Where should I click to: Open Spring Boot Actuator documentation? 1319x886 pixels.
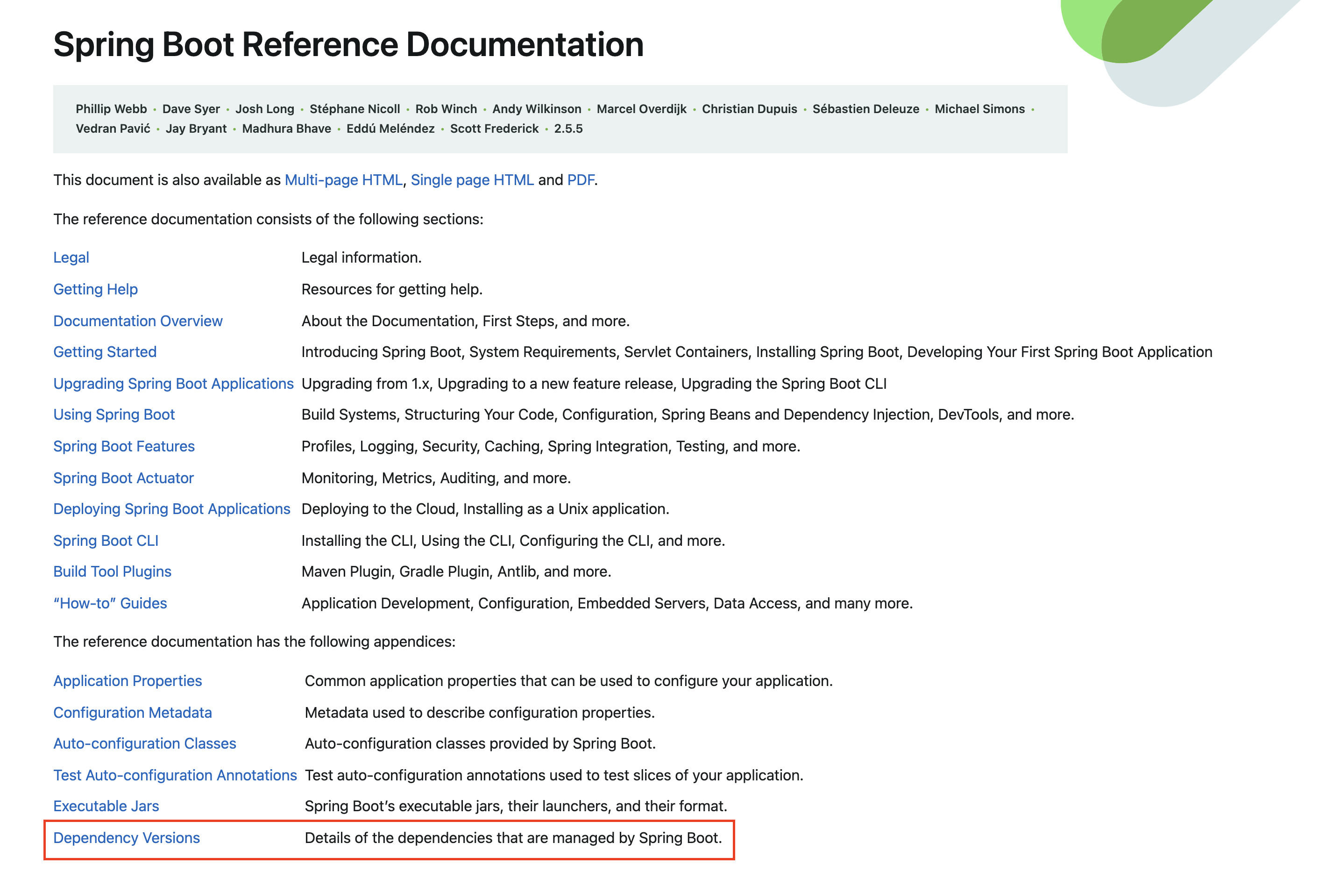(x=123, y=478)
